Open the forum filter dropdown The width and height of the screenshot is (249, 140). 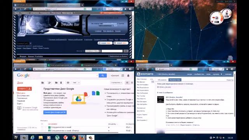tap(93, 51)
